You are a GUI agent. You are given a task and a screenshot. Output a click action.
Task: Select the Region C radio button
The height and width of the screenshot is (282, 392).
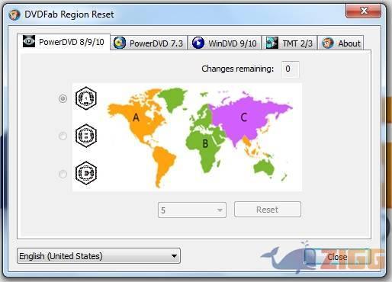[63, 174]
